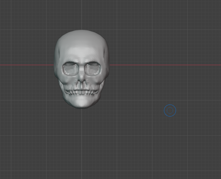The height and width of the screenshot is (179, 221).
Task: Click the skull mesh in the viewport
Action: 82,69
